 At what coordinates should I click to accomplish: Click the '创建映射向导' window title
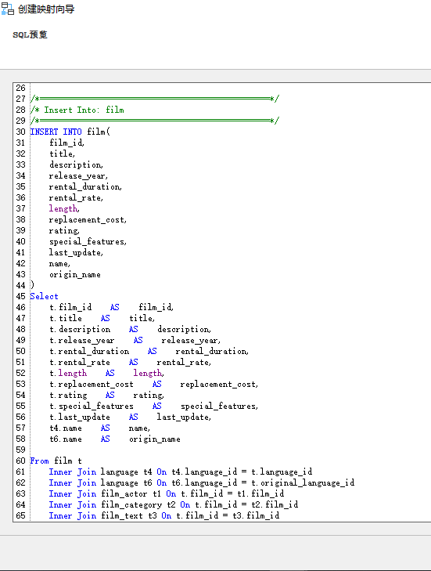[x=46, y=9]
